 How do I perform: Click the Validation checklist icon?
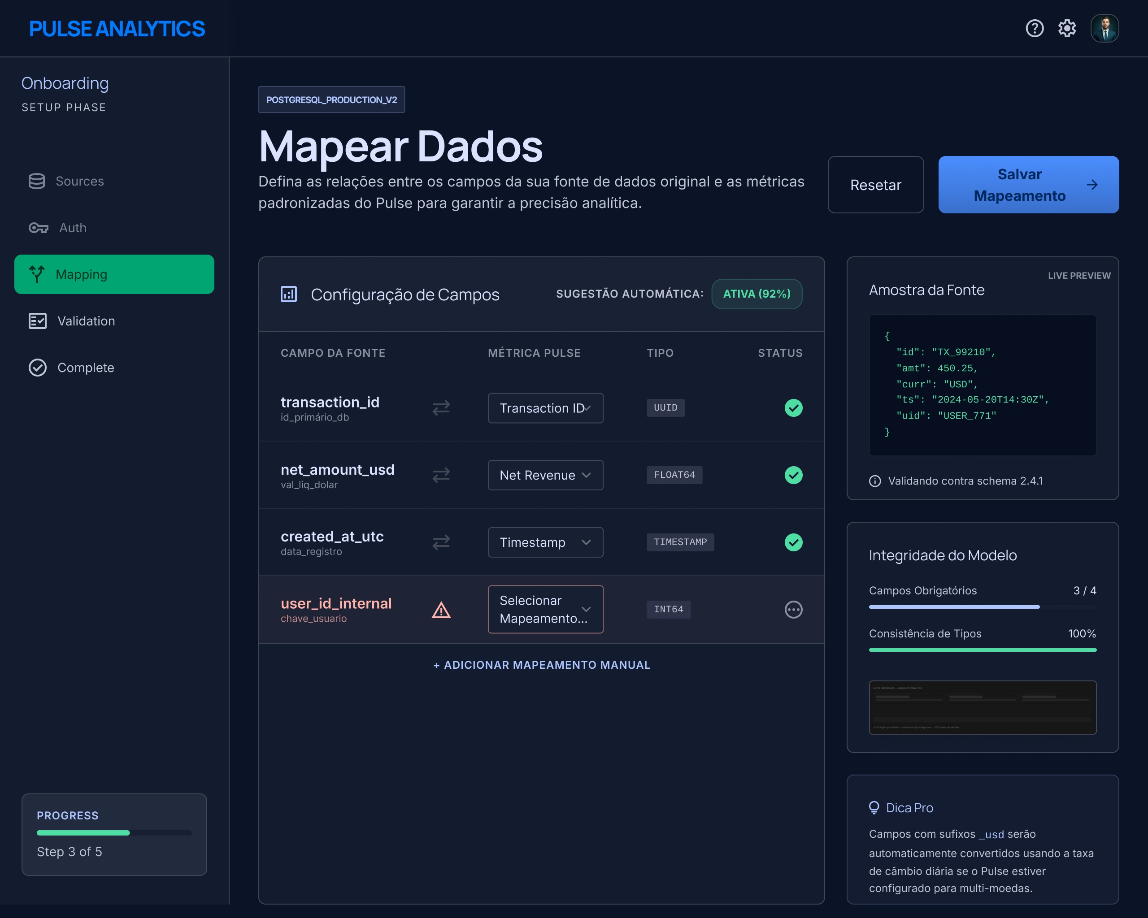[37, 321]
